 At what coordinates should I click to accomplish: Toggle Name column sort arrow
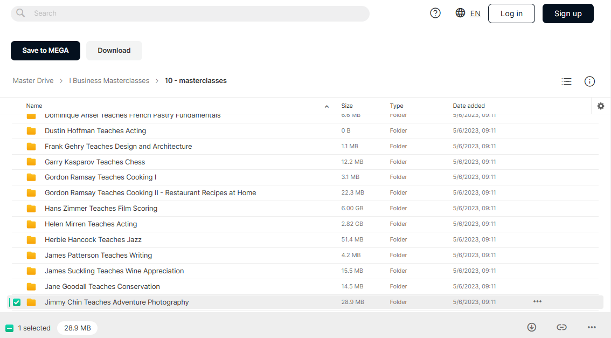pyautogui.click(x=327, y=106)
